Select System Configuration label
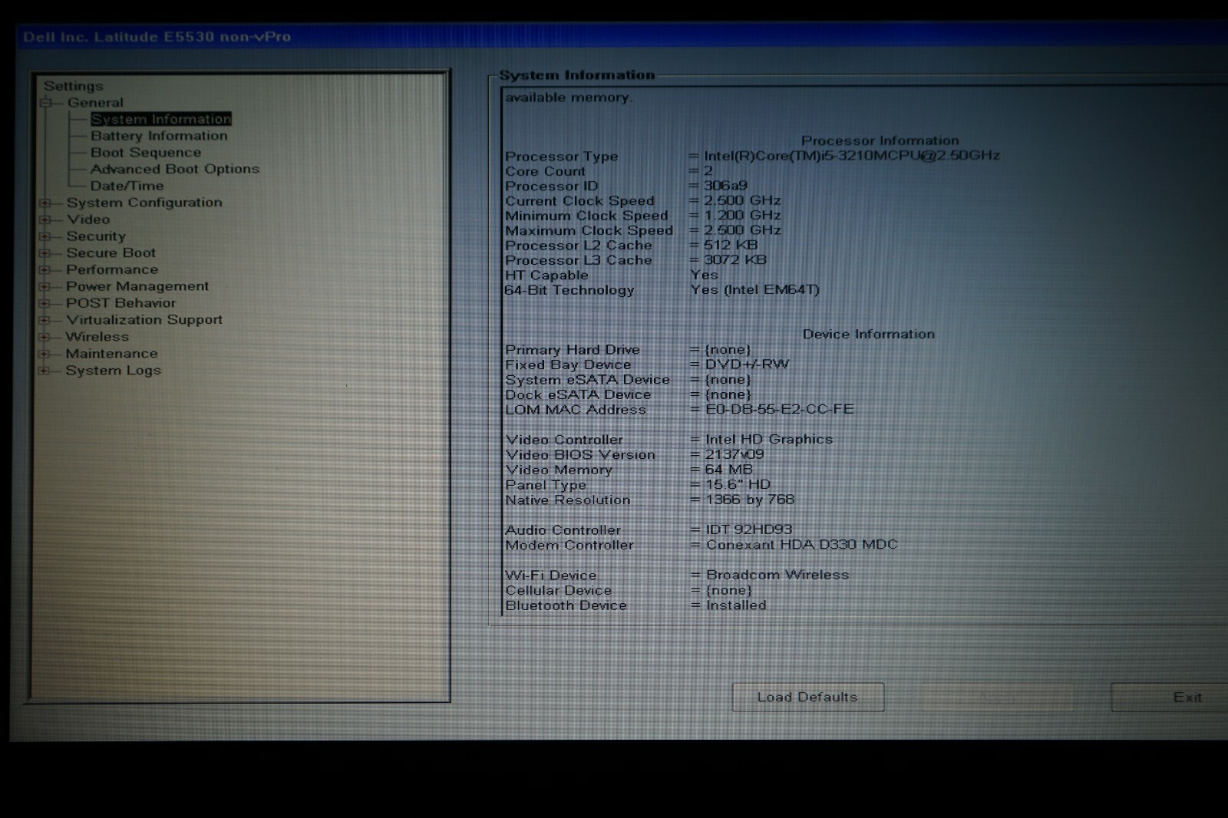 (144, 203)
